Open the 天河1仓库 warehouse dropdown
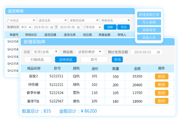The height and width of the screenshot is (119, 179). pos(45,52)
